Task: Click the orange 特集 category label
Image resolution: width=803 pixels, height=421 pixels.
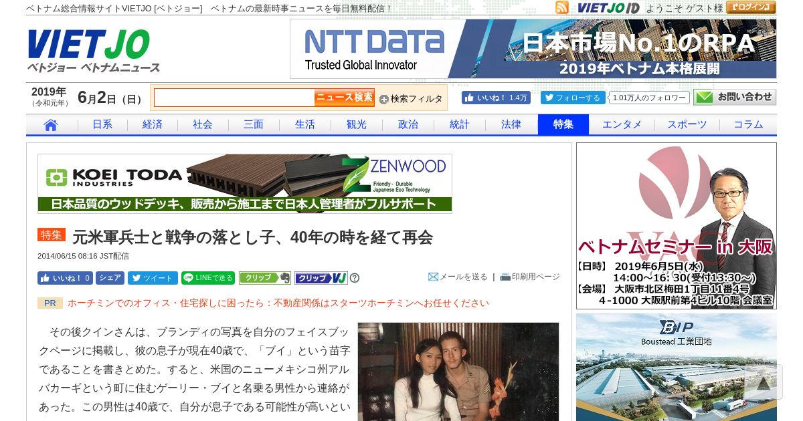Action: pyautogui.click(x=52, y=235)
